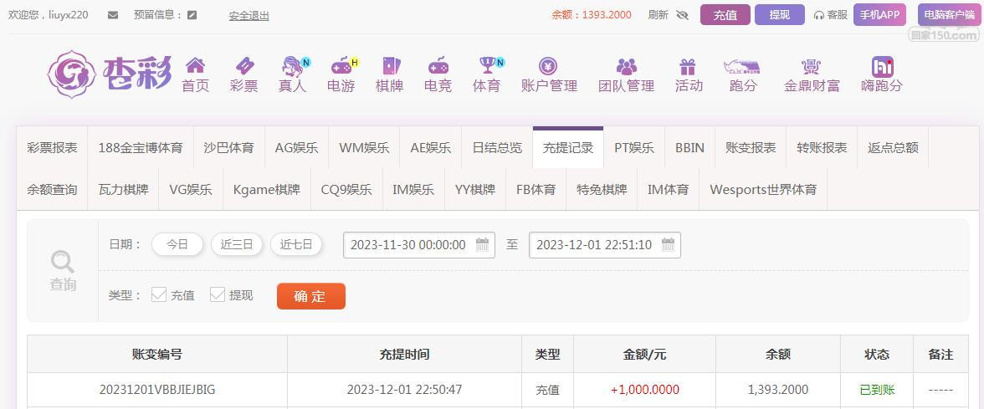Switch to the 账变报表 tab

coord(751,148)
